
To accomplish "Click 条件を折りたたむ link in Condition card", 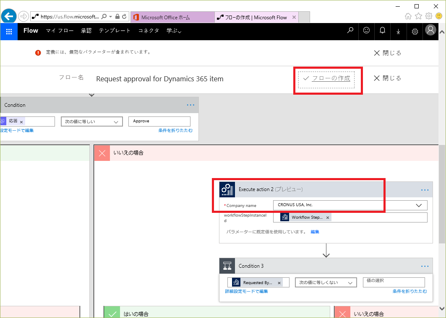I will 175,130.
